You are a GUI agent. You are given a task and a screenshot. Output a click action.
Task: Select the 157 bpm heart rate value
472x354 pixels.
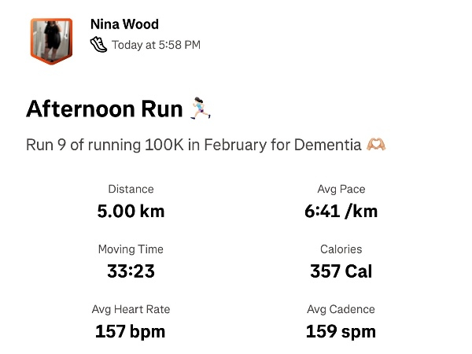click(x=131, y=331)
